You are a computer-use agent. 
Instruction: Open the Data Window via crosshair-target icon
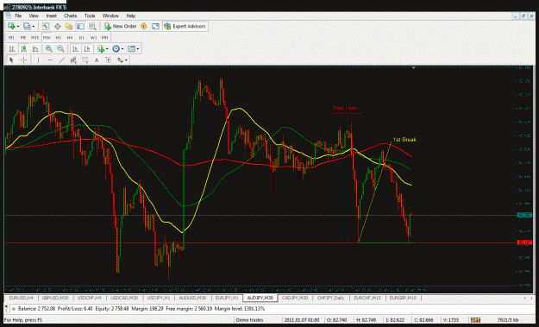click(58, 26)
